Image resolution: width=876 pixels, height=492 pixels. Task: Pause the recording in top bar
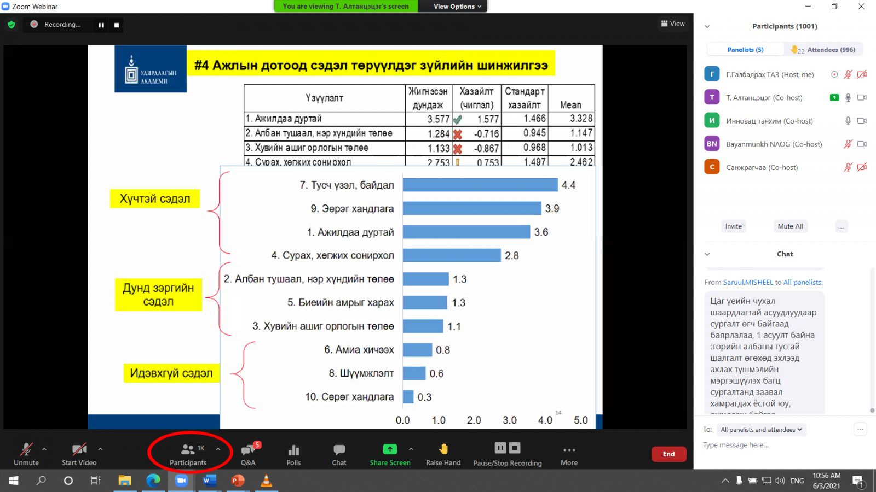click(x=101, y=25)
